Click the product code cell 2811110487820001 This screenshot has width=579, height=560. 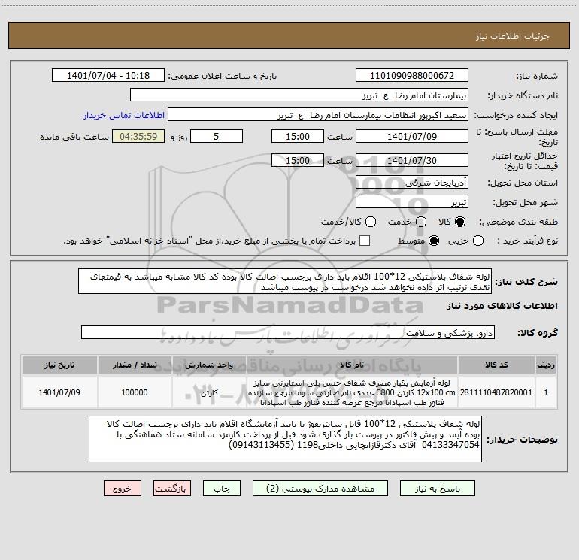pyautogui.click(x=496, y=392)
